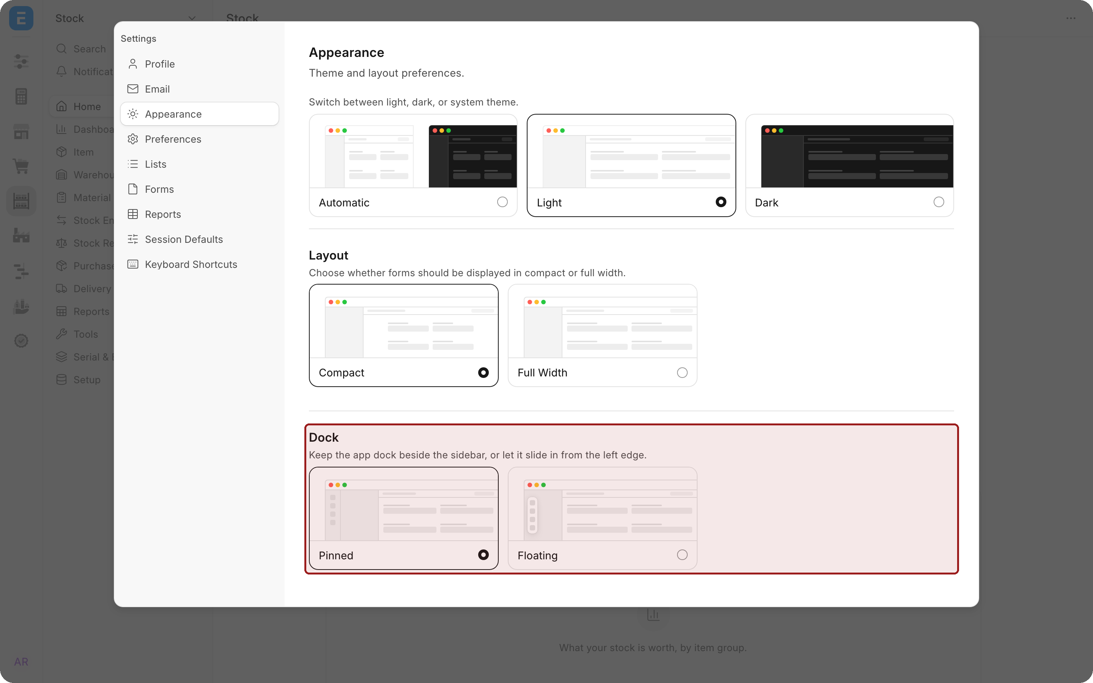
Task: Open Home in the Stock sidebar
Action: pyautogui.click(x=82, y=107)
